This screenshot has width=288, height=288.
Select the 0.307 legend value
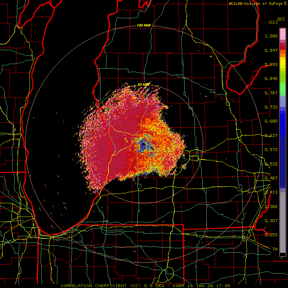click(x=271, y=221)
